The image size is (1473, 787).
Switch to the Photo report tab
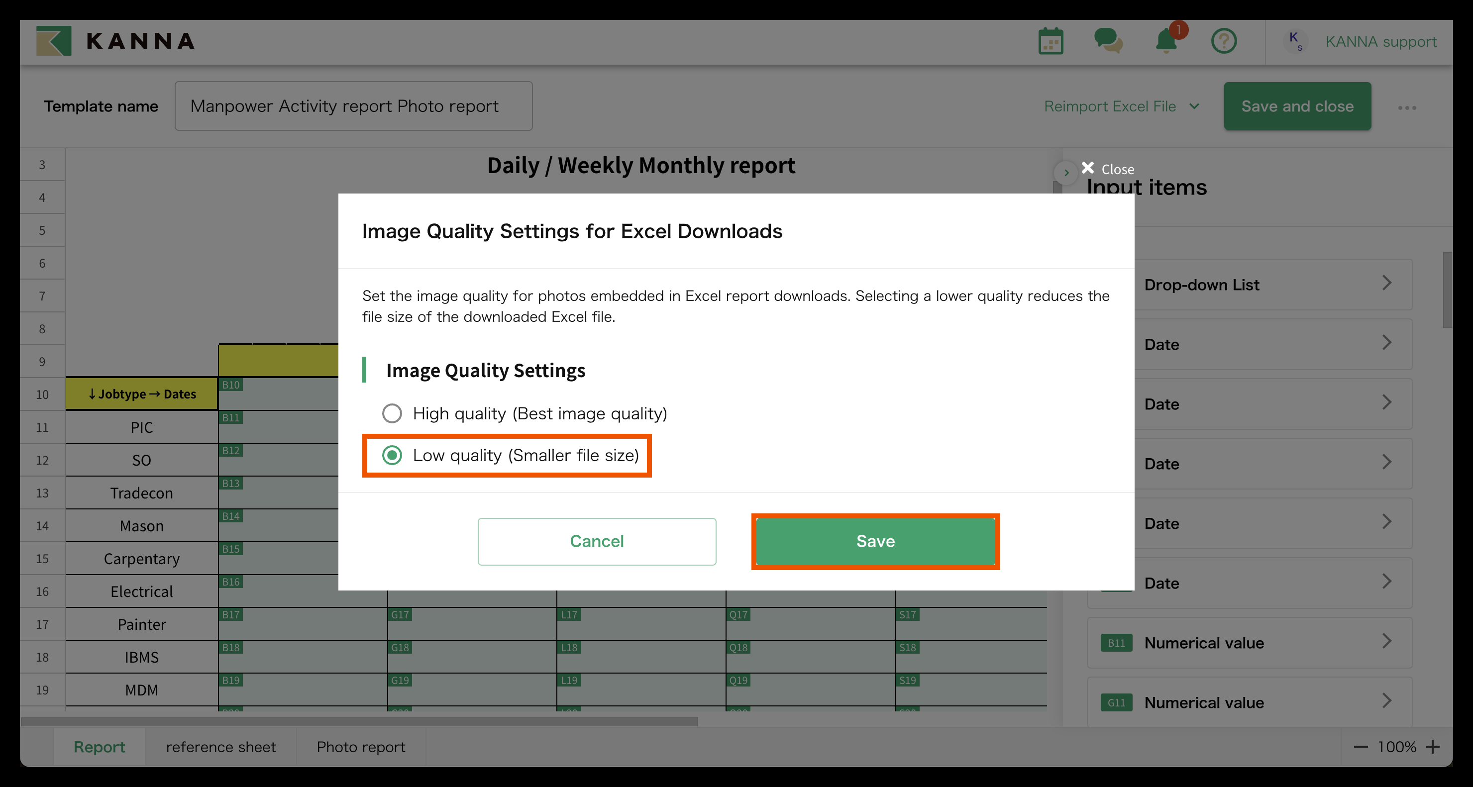(361, 747)
